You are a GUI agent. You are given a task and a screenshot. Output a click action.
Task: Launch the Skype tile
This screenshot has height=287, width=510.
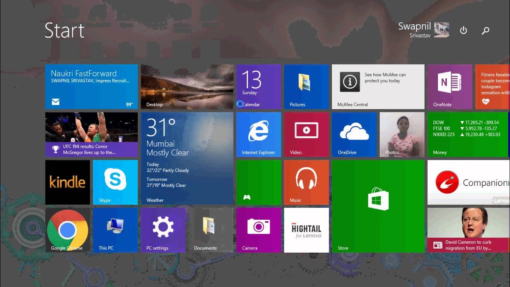click(x=115, y=182)
